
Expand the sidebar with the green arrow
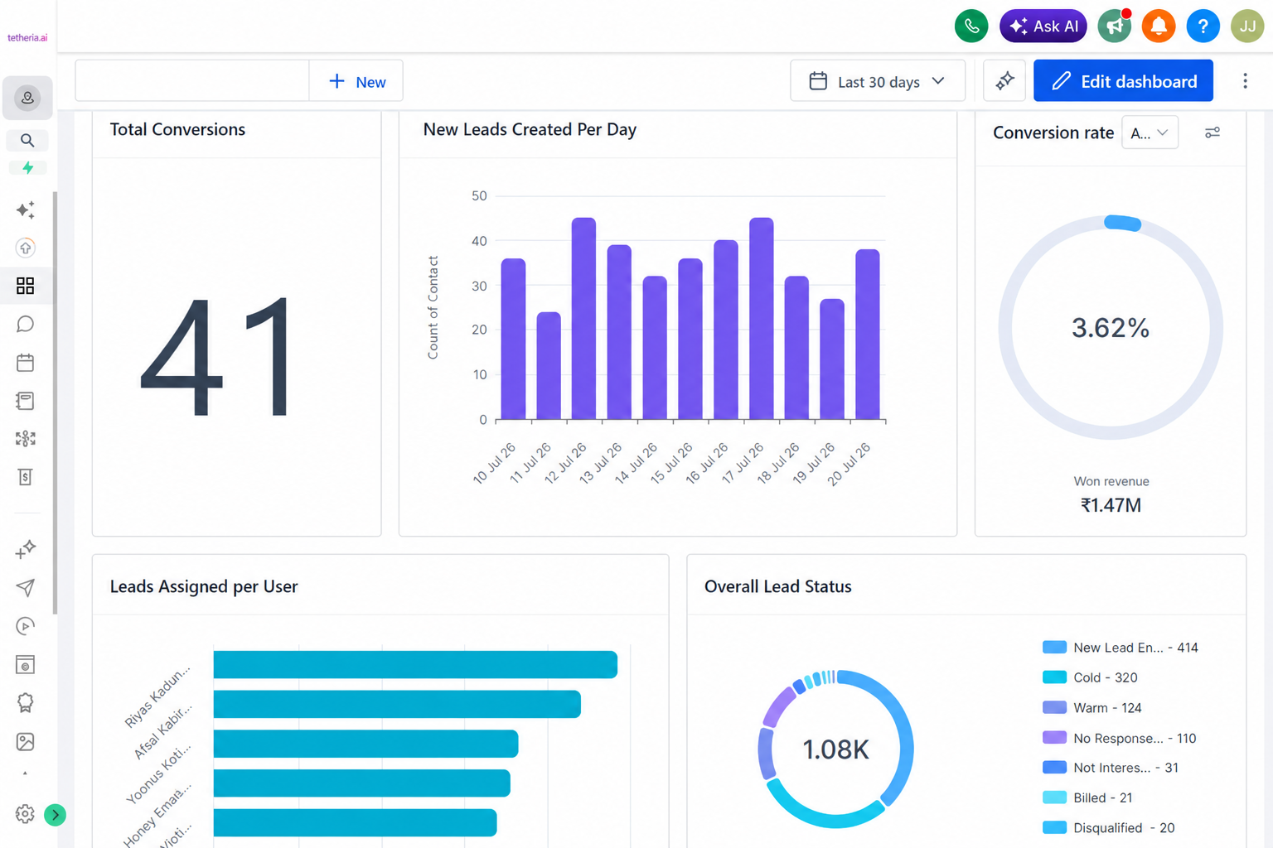click(55, 815)
